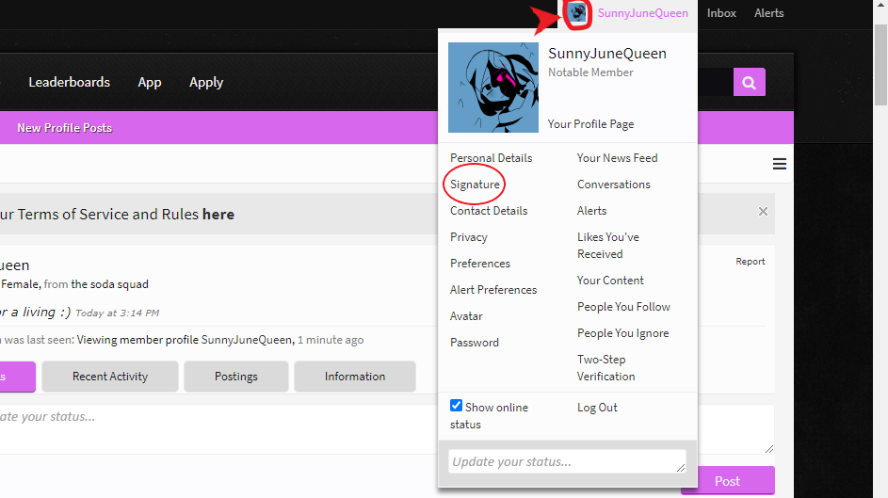Open the Avatar settings link
Screen dimensions: 888x498
(x=466, y=315)
